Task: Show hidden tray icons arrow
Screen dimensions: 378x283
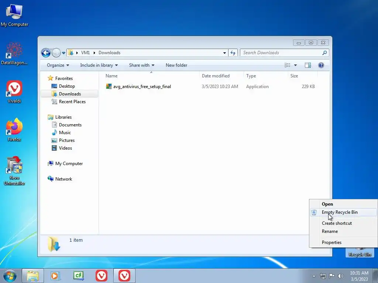Action: pyautogui.click(x=314, y=276)
